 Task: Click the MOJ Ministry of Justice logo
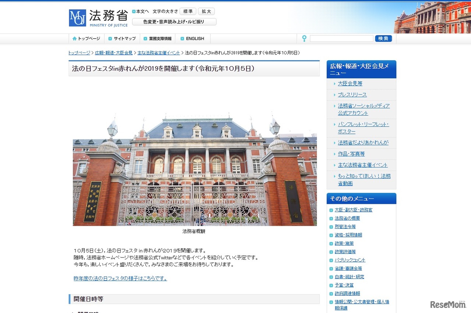[x=77, y=17]
